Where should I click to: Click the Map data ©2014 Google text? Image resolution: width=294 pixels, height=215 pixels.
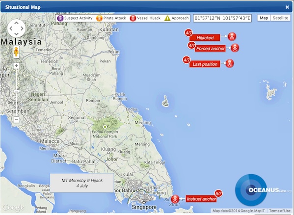[x=239, y=211]
